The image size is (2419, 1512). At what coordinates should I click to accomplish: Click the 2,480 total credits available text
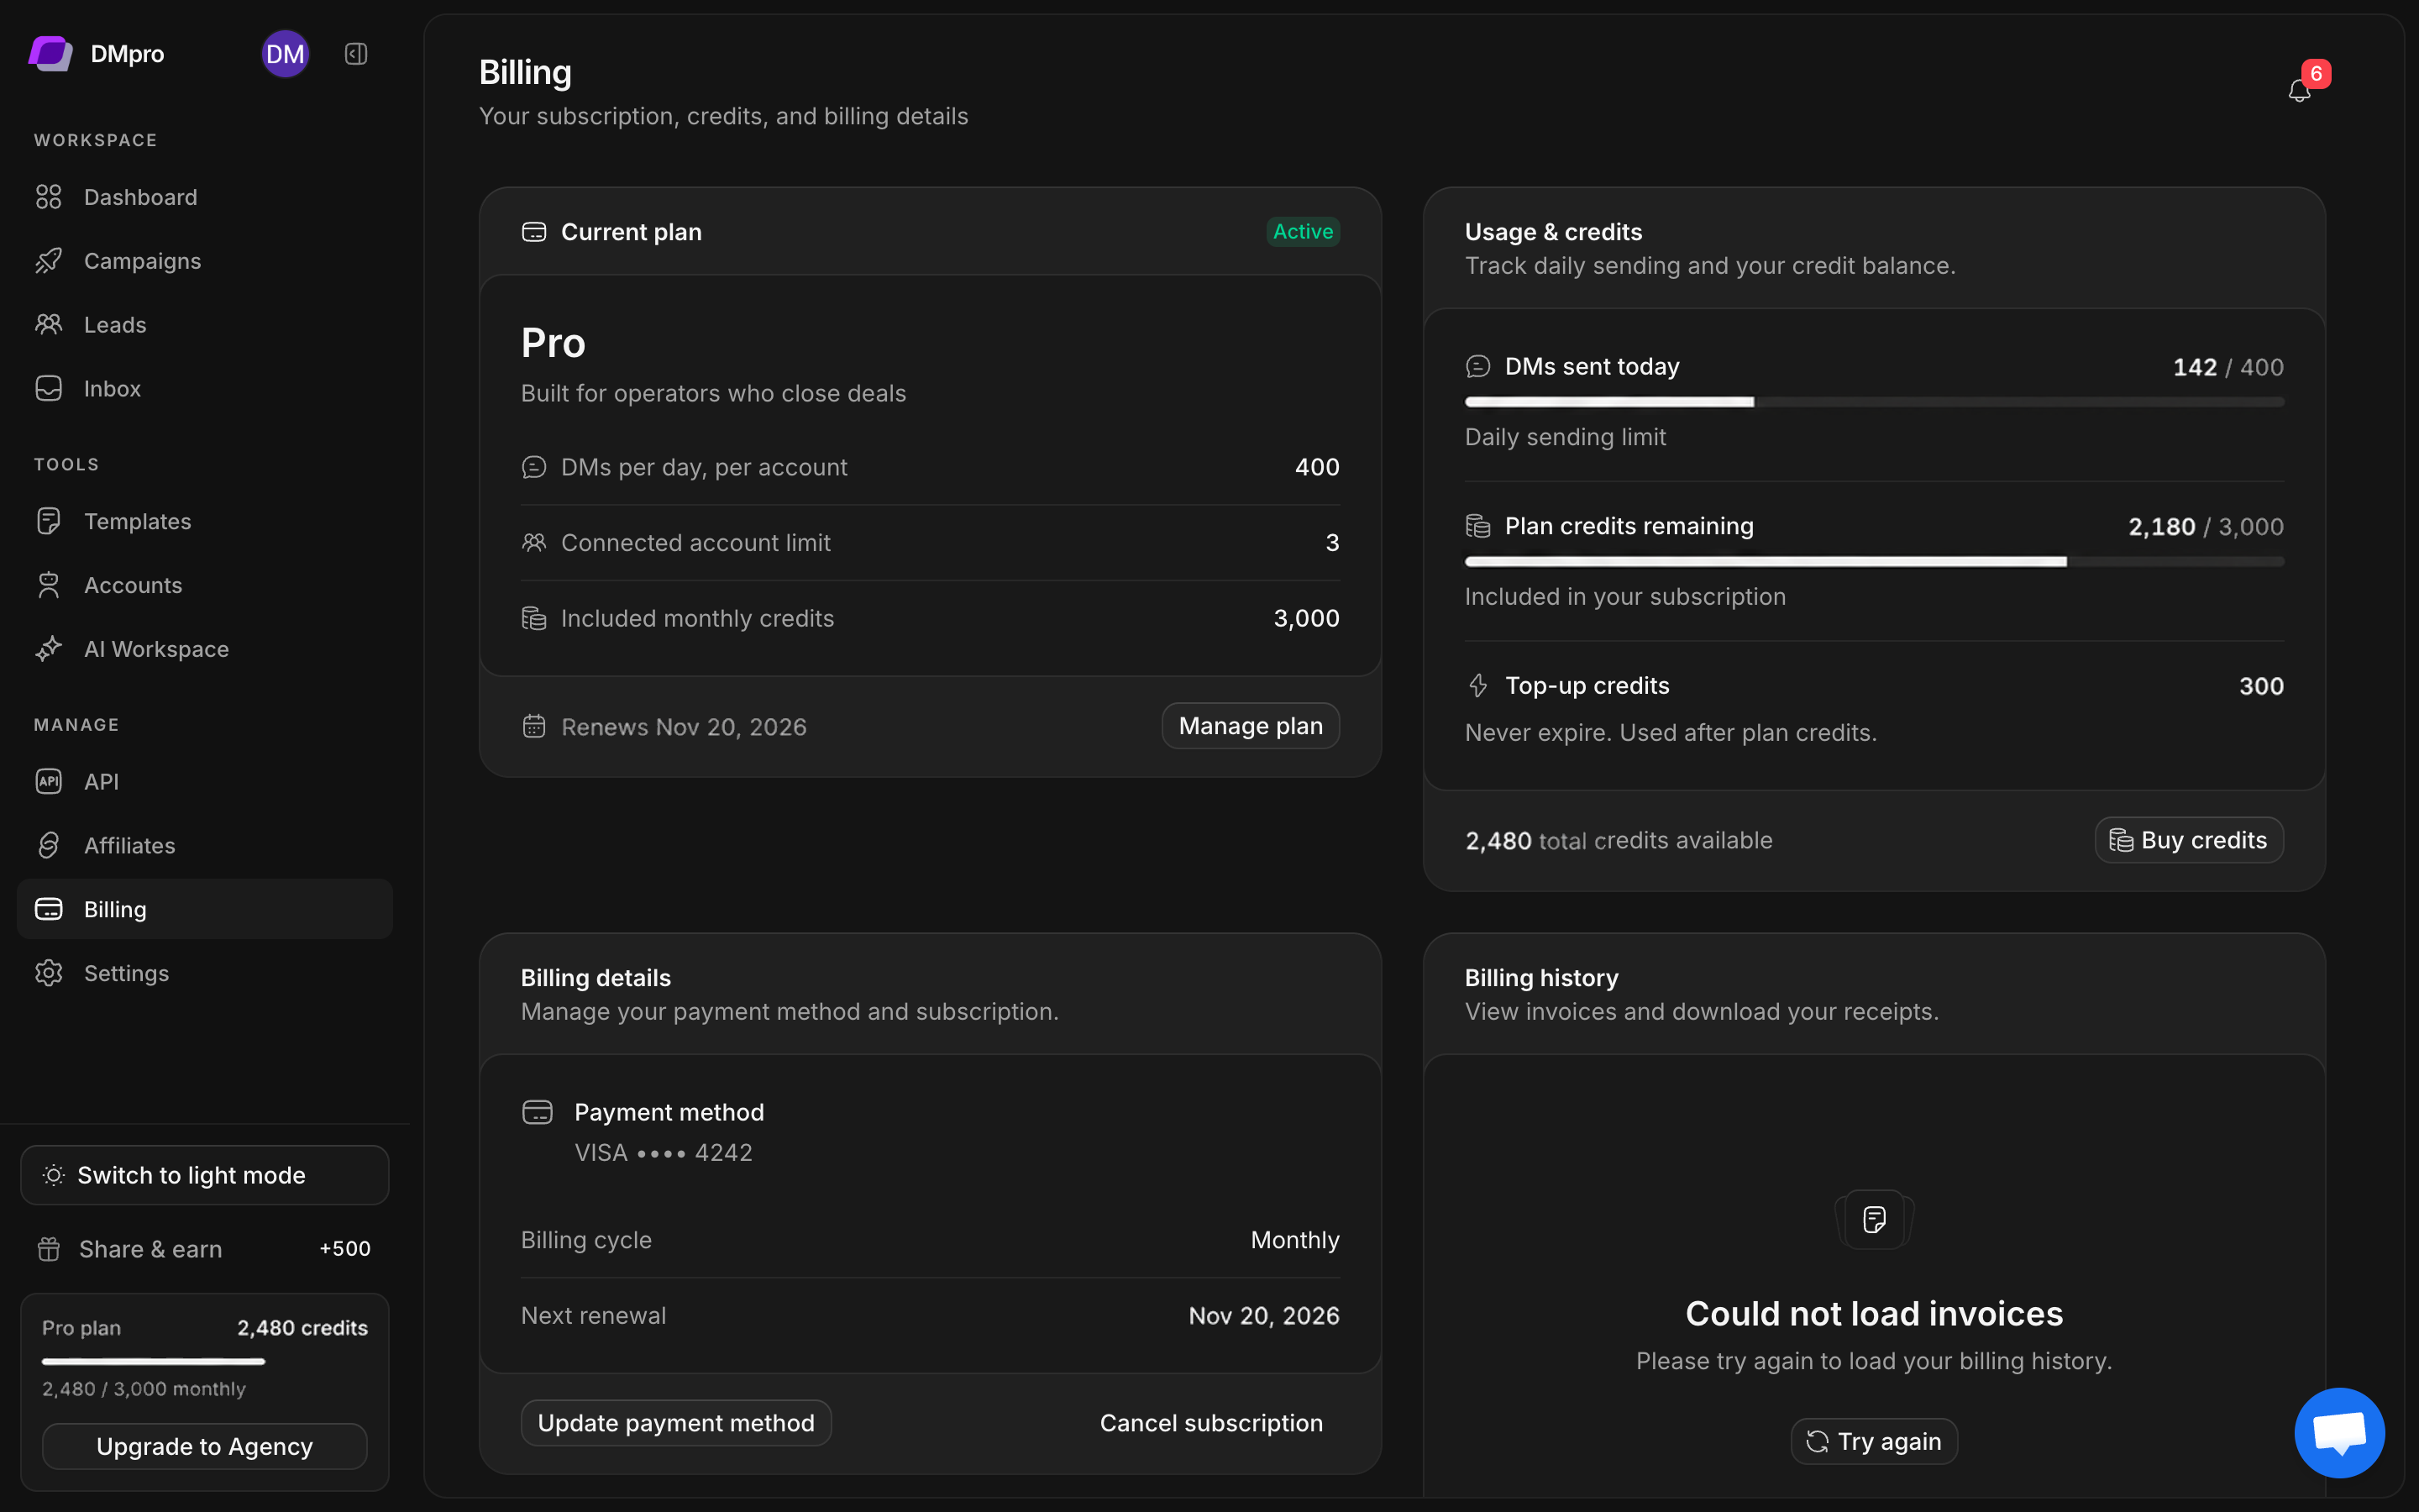click(x=1619, y=841)
